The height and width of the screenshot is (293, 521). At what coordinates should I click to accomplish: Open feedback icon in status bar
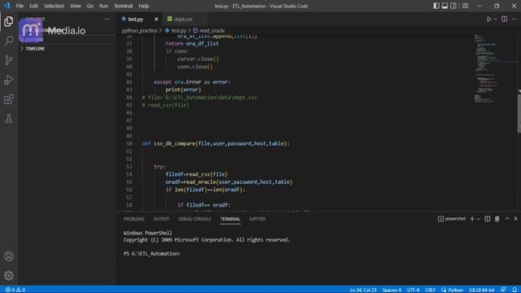tap(503, 290)
